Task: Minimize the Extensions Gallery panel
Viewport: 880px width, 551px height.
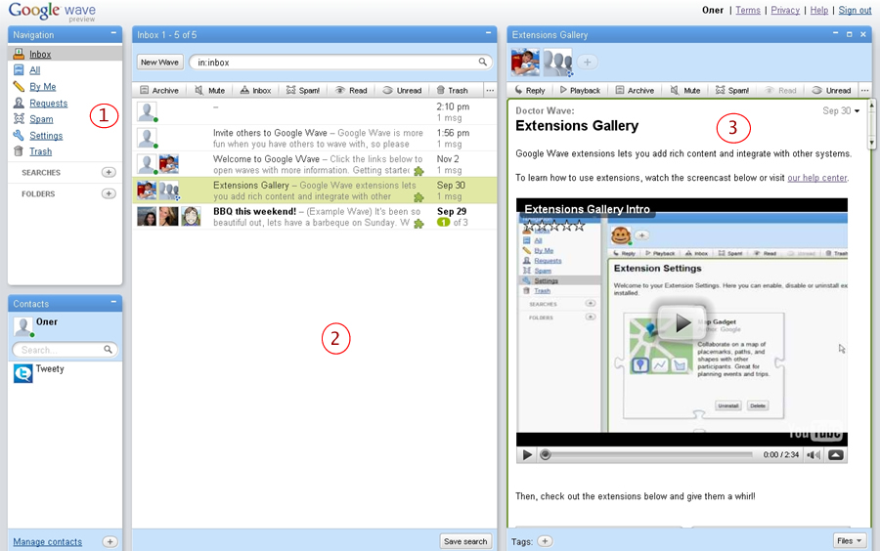Action: (x=835, y=33)
